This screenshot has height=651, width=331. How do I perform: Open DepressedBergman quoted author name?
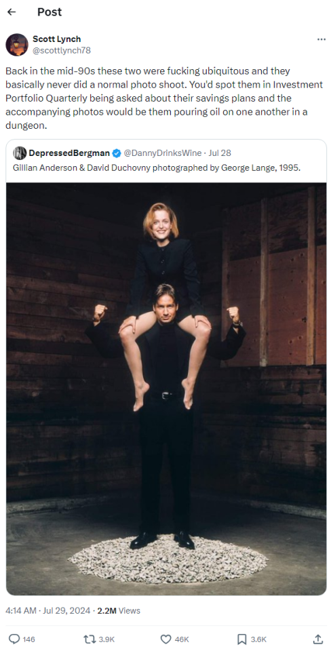click(x=69, y=153)
